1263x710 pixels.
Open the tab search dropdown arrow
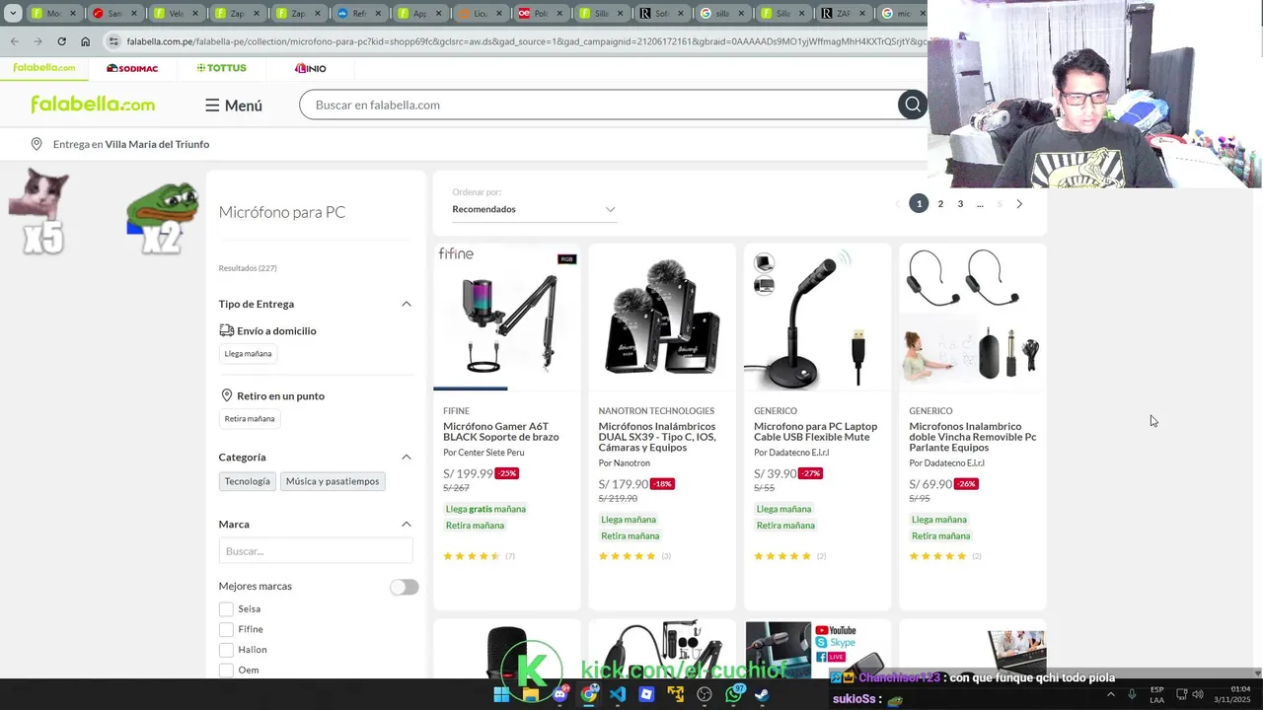tap(13, 14)
